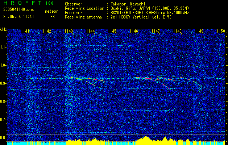
Task: Click the 'Receiving antenna' field label
Action: coord(83,17)
